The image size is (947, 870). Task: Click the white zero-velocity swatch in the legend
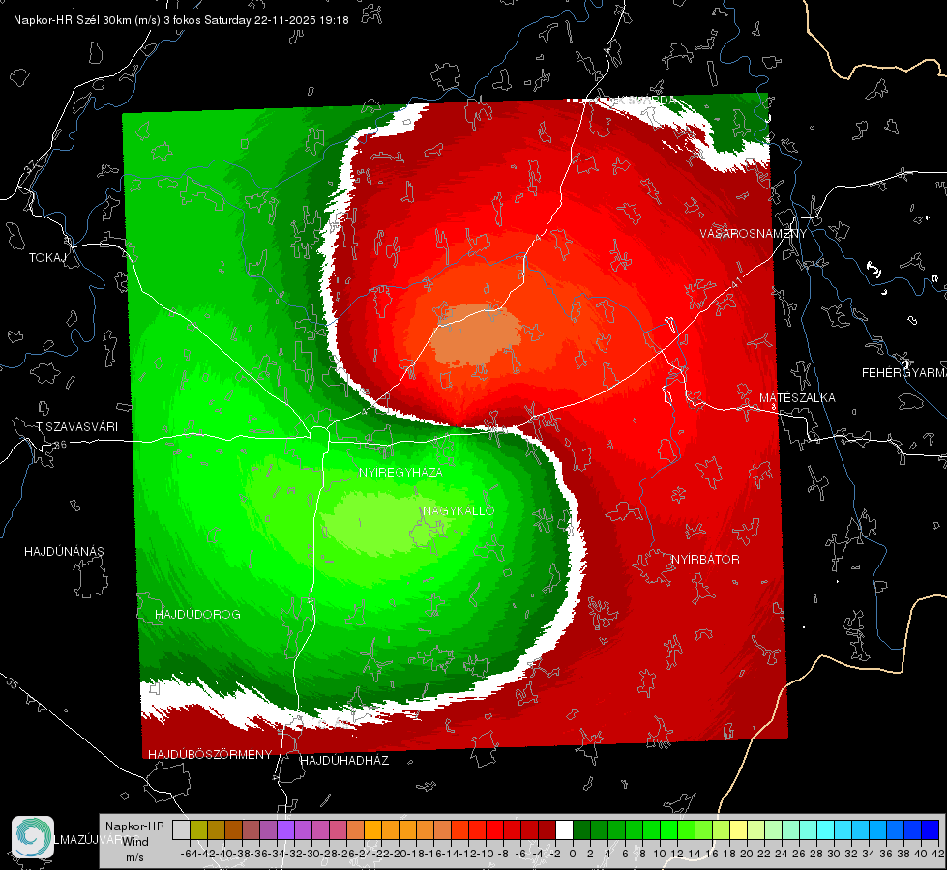click(564, 830)
